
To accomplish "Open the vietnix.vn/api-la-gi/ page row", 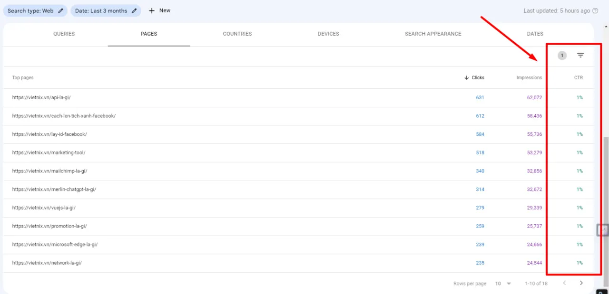I will point(41,97).
